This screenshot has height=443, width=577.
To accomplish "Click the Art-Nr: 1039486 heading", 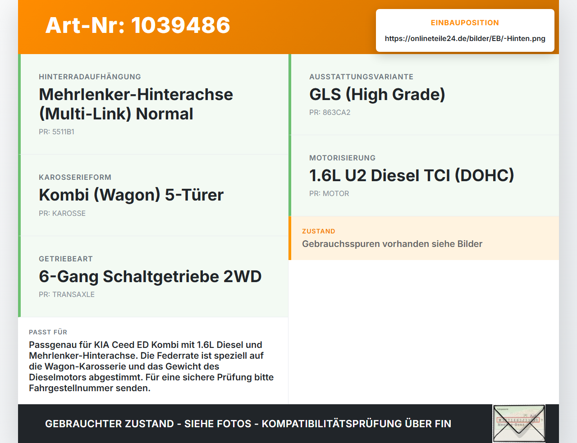I will coord(138,25).
